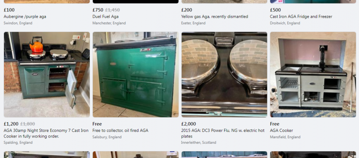Open the green AGA Night Store cooker photo

tap(47, 75)
